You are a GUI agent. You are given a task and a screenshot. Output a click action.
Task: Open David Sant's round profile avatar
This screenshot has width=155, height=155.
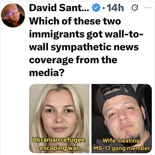coord(13,15)
